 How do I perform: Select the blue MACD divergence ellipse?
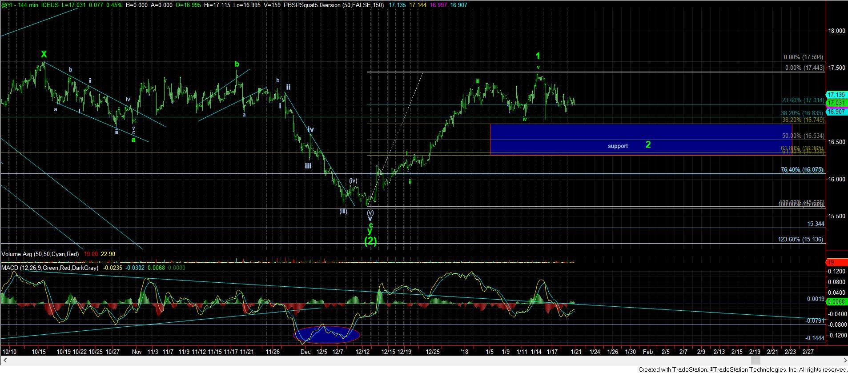tap(326, 334)
